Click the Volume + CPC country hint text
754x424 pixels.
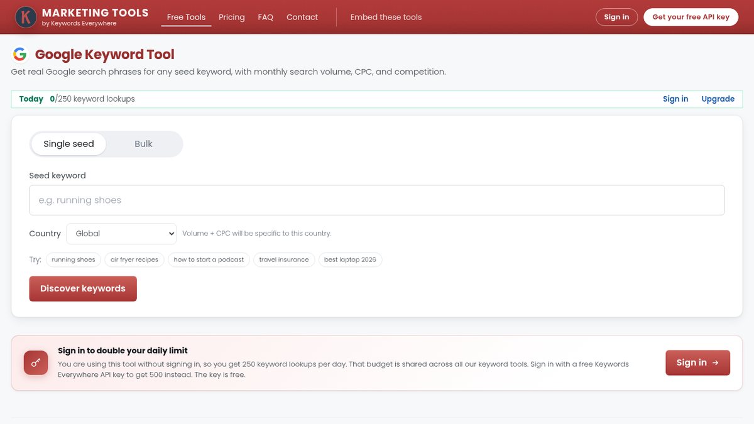tap(256, 233)
